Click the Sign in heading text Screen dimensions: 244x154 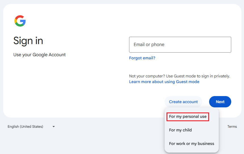pyautogui.click(x=28, y=41)
